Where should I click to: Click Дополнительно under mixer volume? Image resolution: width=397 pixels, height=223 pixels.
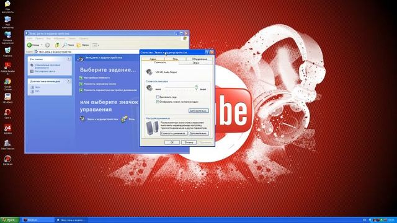[x=198, y=111]
